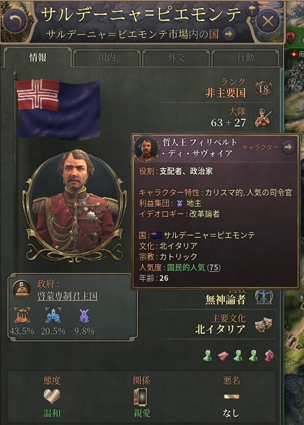Switch to the 外交 tab
This screenshot has width=304, height=425.
(176, 58)
